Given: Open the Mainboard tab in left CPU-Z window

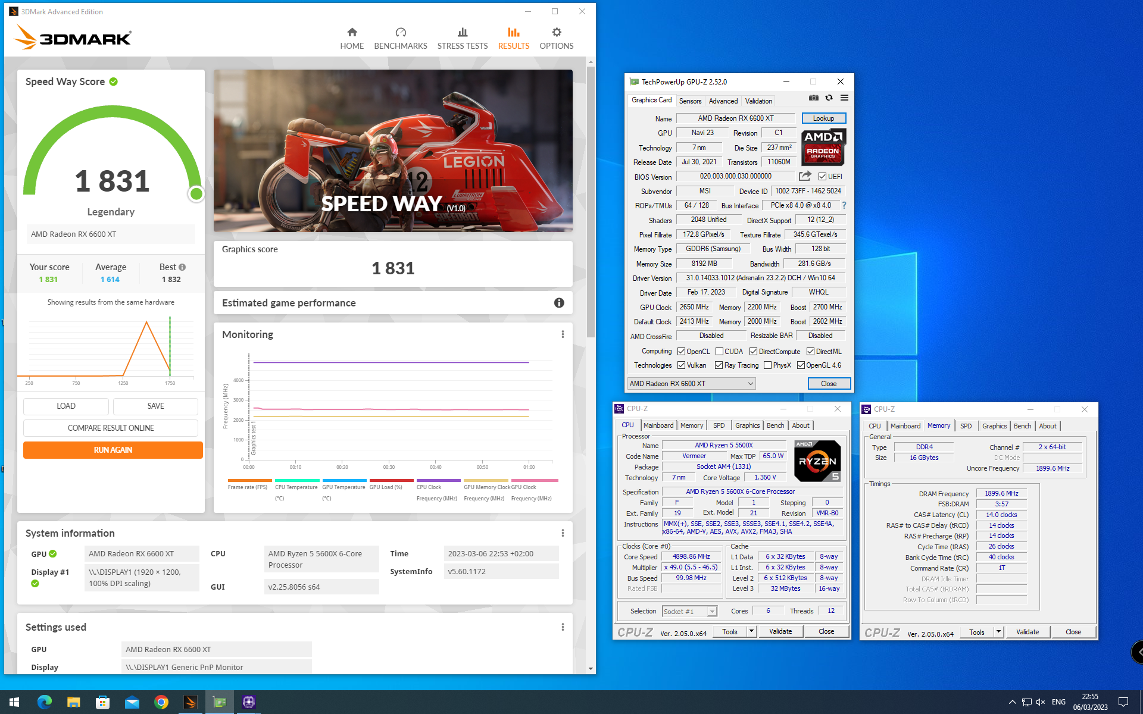Looking at the screenshot, I should click(658, 425).
